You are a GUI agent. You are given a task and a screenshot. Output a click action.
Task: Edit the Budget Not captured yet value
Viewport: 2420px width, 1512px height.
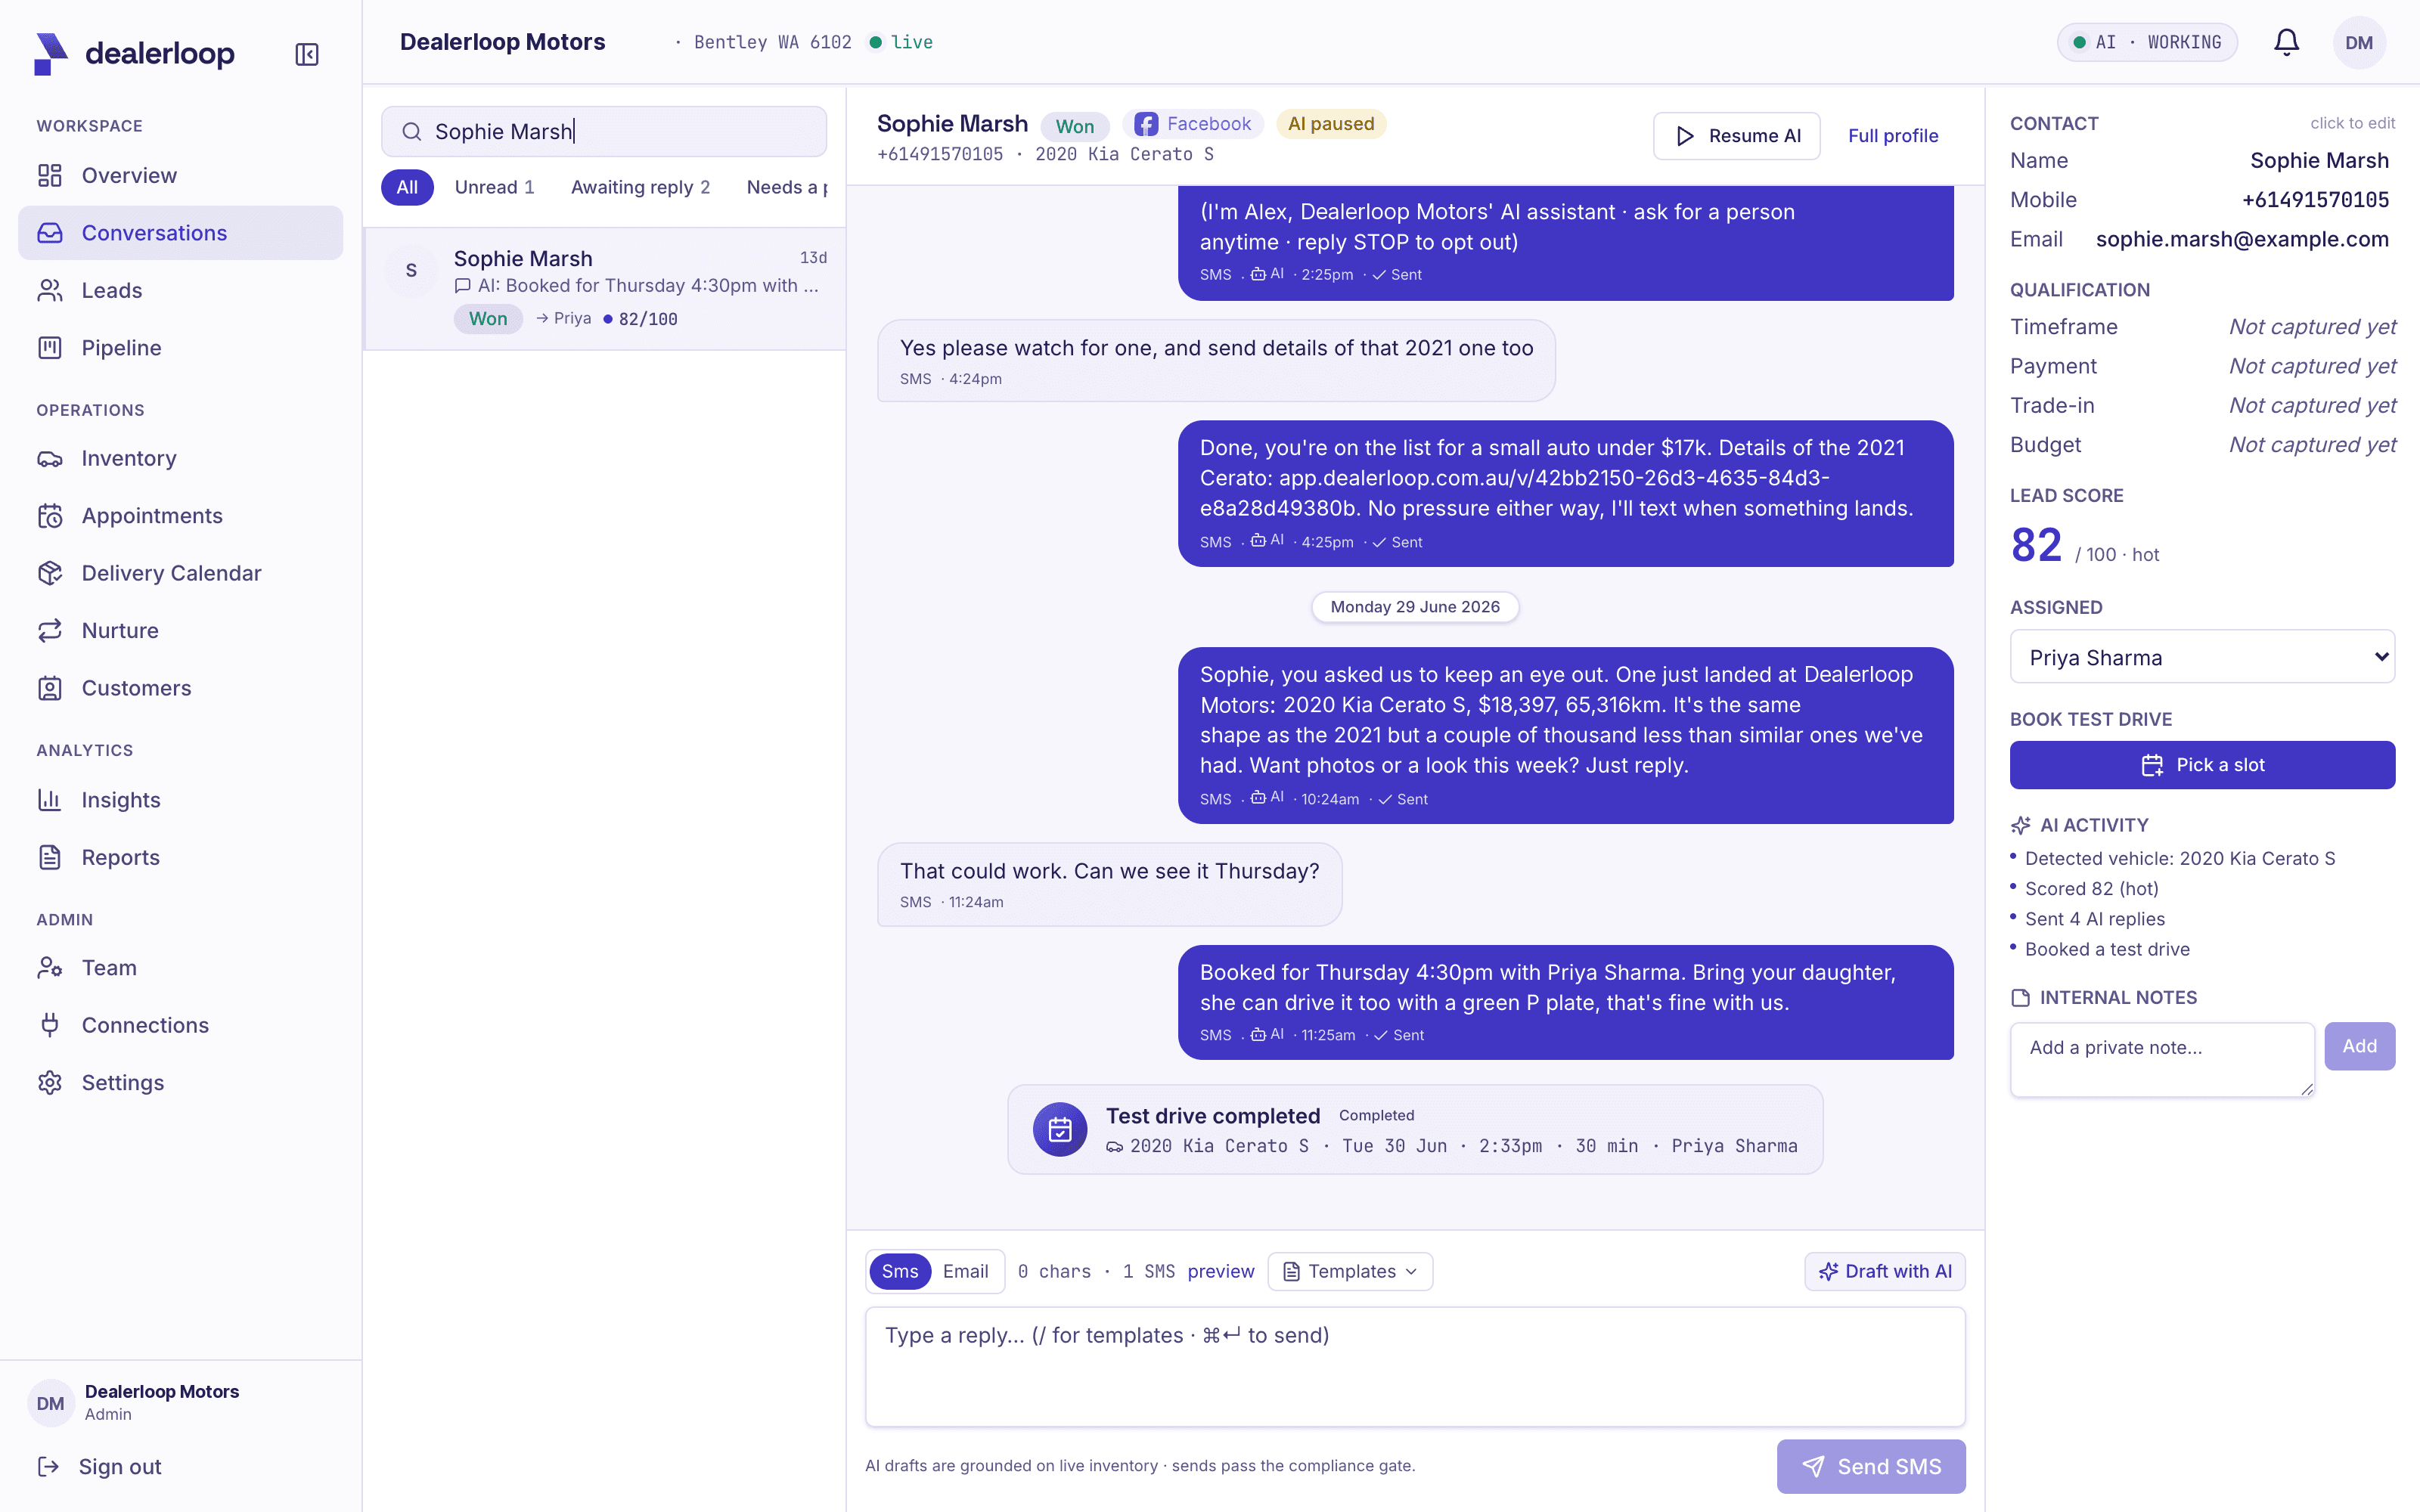pos(2312,445)
